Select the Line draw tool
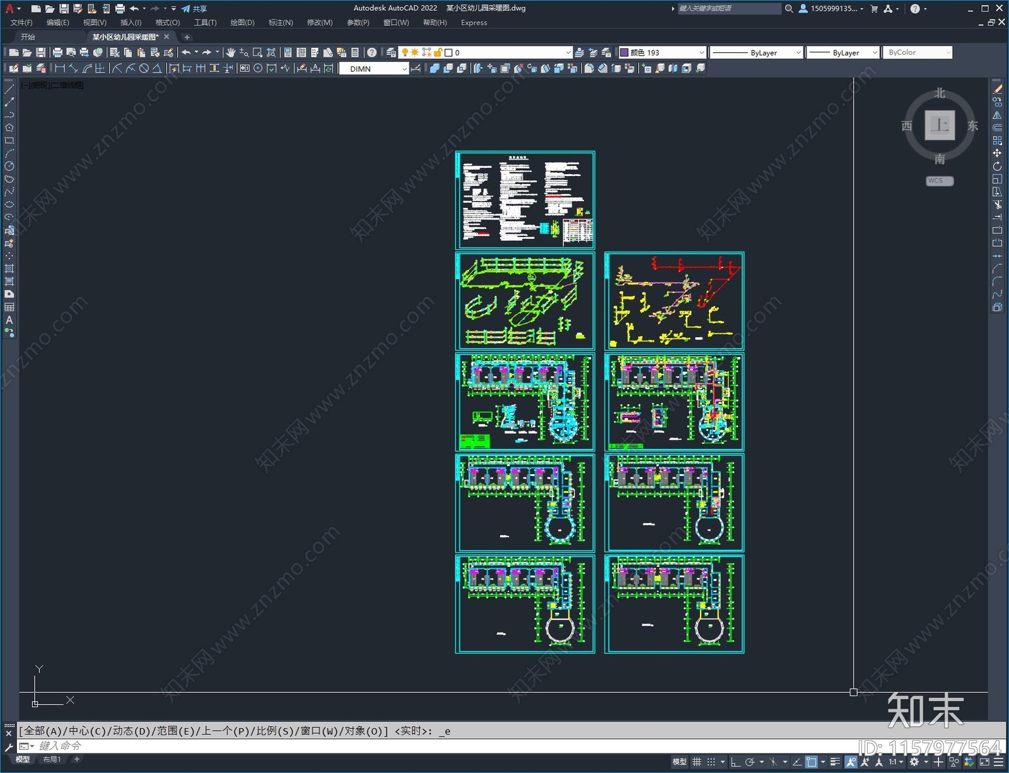Image resolution: width=1009 pixels, height=773 pixels. (x=9, y=90)
